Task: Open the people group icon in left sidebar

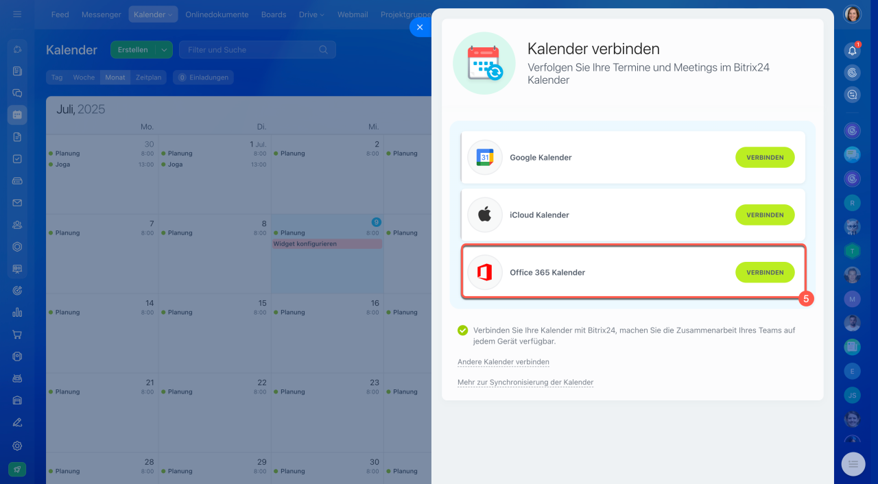Action: pyautogui.click(x=17, y=225)
